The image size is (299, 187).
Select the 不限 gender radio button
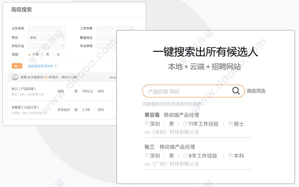coord(29,54)
